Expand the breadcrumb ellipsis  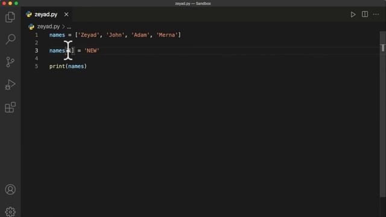click(69, 27)
